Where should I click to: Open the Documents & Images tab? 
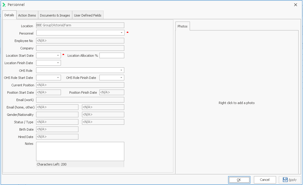56,15
